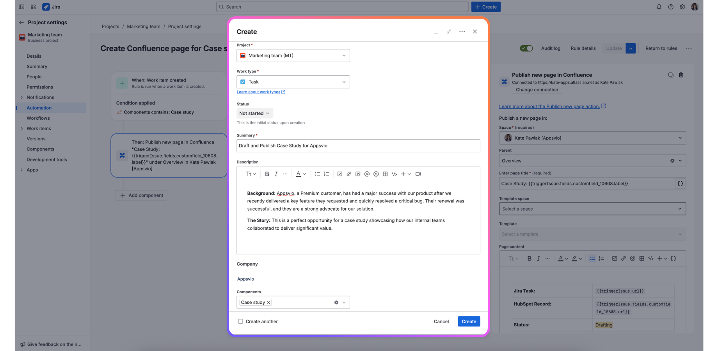Click the Jira search field
718x351 pixels.
[342, 7]
